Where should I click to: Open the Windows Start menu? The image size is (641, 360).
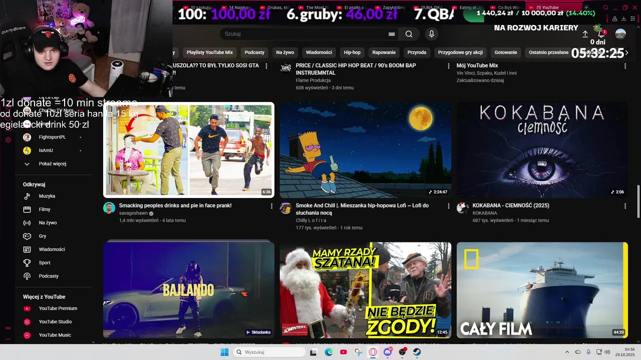[224, 352]
